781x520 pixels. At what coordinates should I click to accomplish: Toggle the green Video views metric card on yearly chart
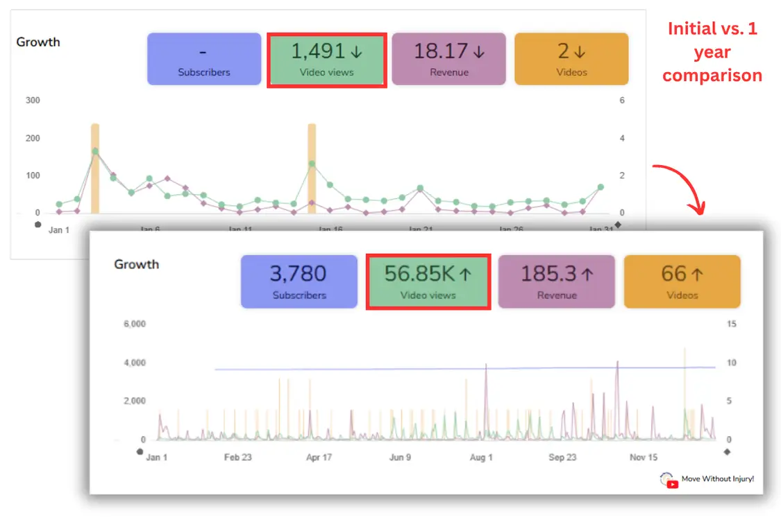(428, 281)
